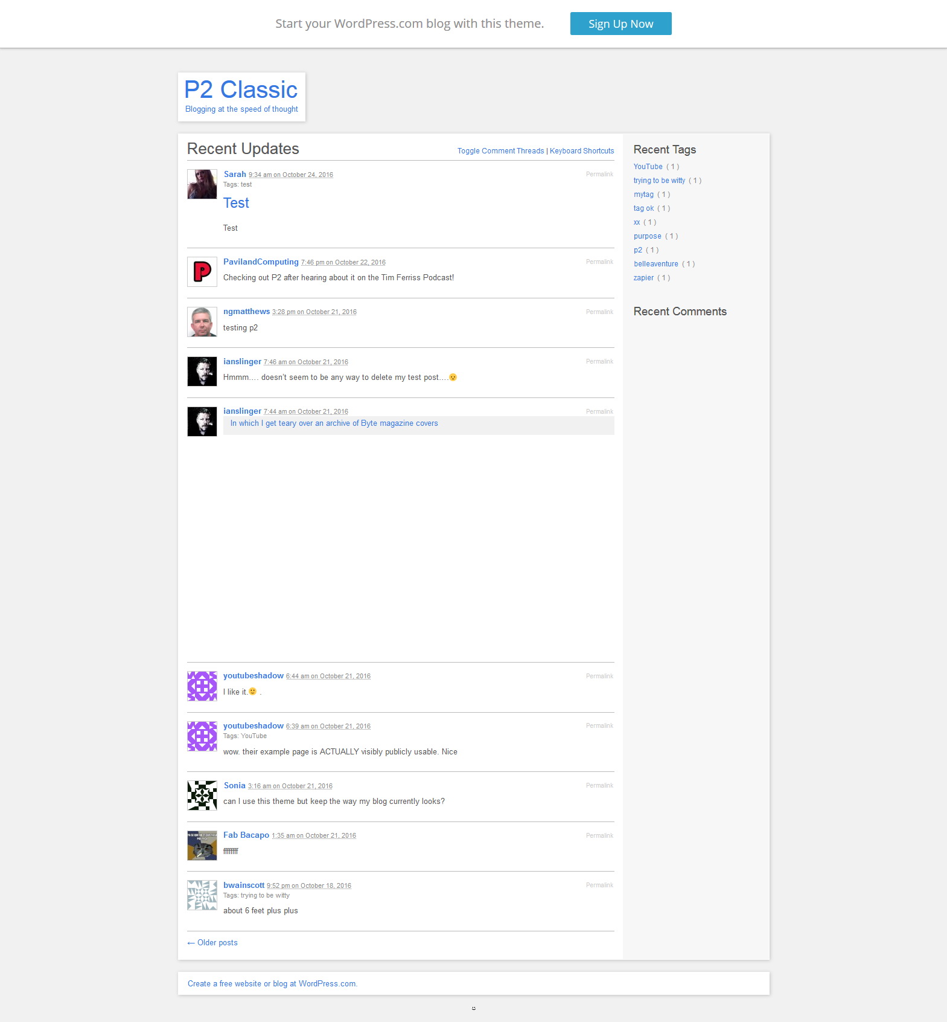Open Permalink for testing p2 post
Screen dimensions: 947x1022
pos(599,312)
